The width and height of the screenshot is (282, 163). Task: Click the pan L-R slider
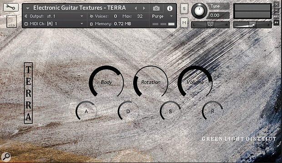click(x=210, y=25)
